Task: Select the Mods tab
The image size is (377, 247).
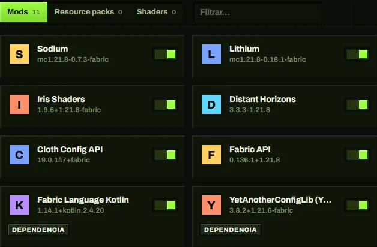Action: [23, 12]
